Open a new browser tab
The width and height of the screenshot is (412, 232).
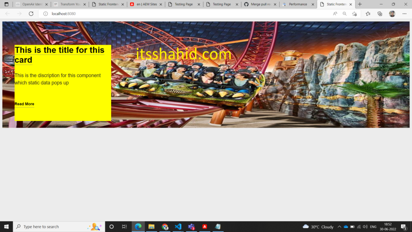coord(360,4)
